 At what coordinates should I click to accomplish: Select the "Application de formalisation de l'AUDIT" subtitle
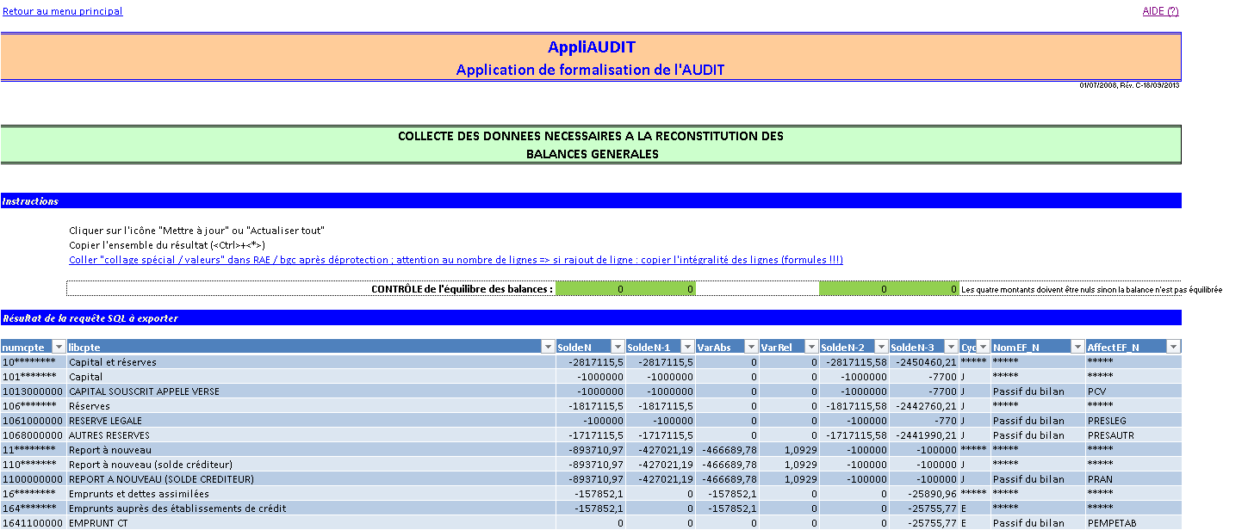click(x=591, y=70)
